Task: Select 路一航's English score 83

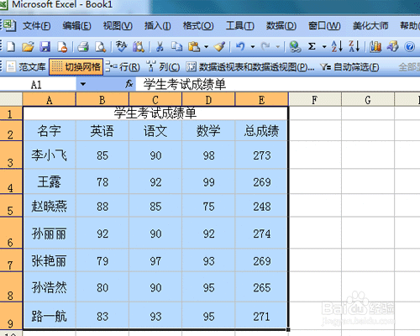Action: (102, 316)
